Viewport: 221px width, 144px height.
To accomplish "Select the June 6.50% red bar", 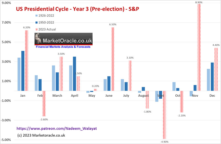I will click(x=113, y=59).
